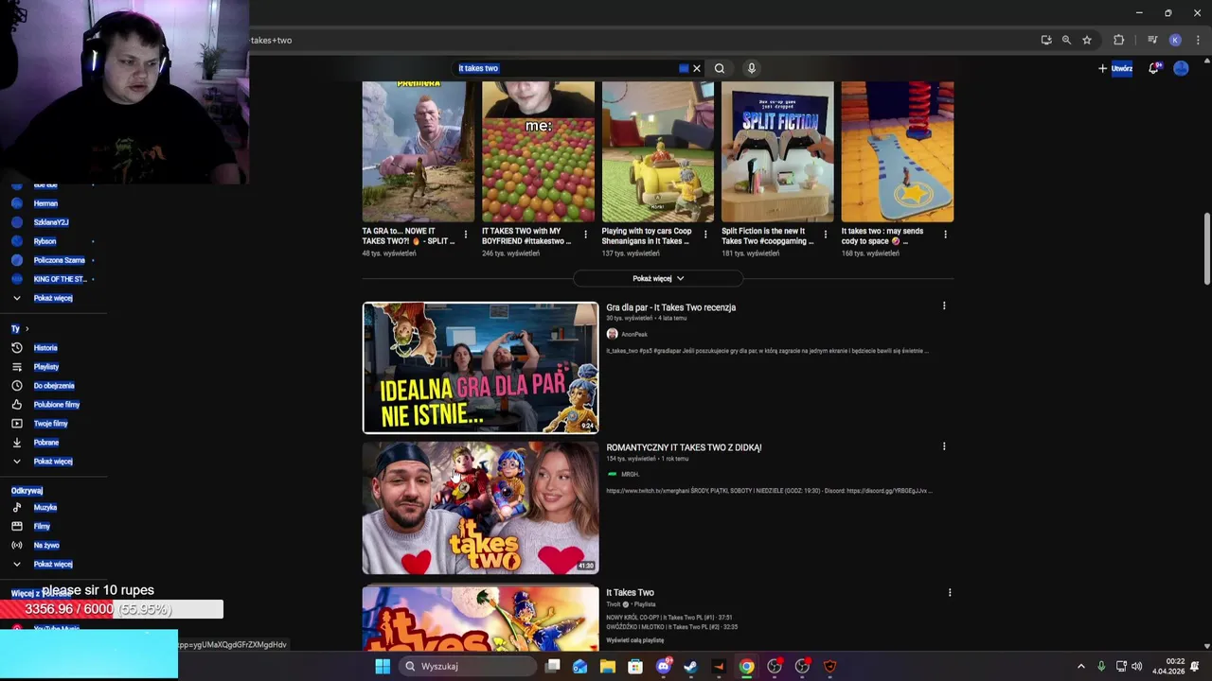Open Chrome profile K avatar
Image resolution: width=1212 pixels, height=681 pixels.
[x=1175, y=40]
